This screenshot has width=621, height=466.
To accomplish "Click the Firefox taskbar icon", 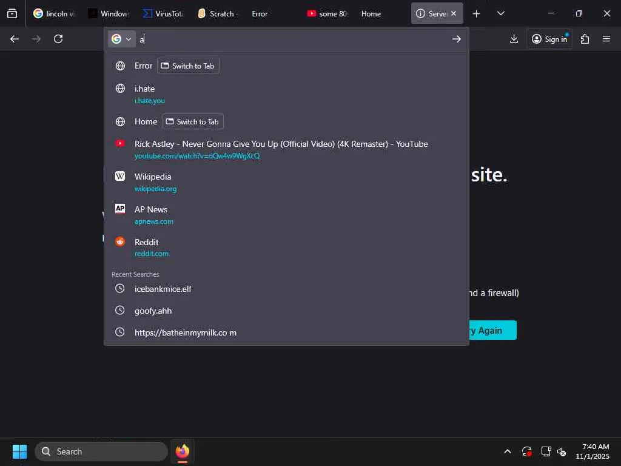I will click(182, 451).
